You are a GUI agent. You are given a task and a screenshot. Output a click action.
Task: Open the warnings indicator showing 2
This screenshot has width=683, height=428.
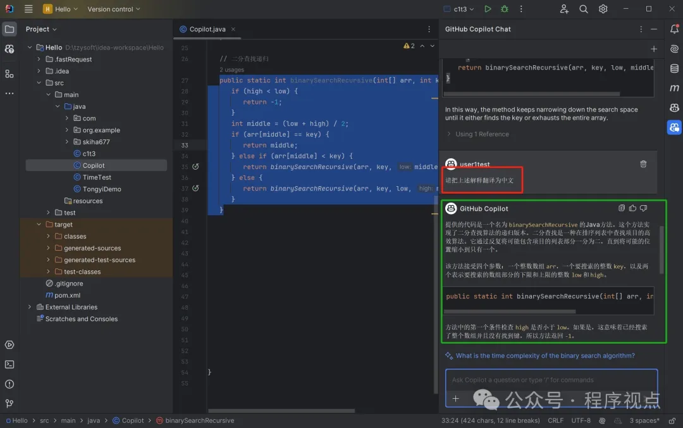coord(409,46)
